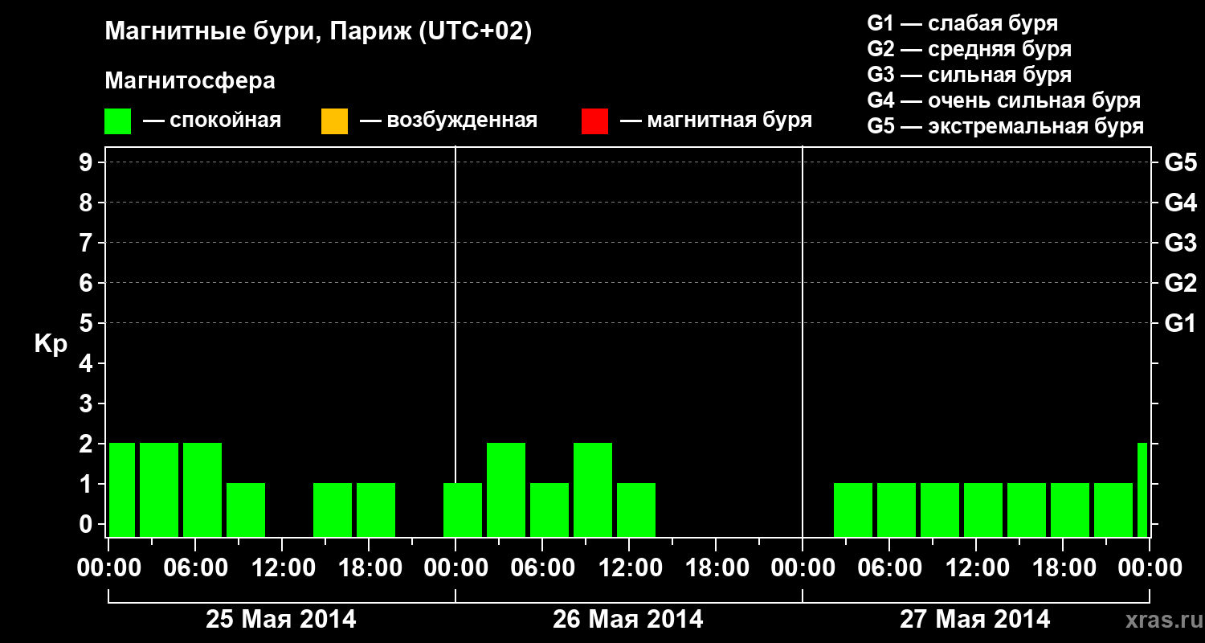Viewport: 1205px width, 643px height.
Task: Click the '— магнитная буря' legend label
Action: pos(717,121)
